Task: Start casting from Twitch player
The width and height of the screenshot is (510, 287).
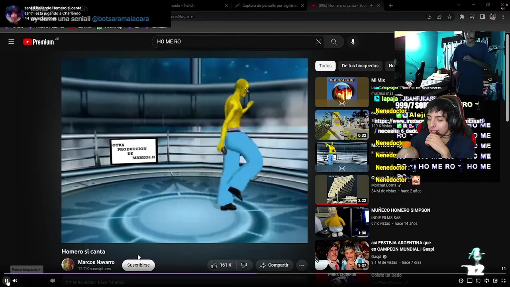Action: coord(478,281)
